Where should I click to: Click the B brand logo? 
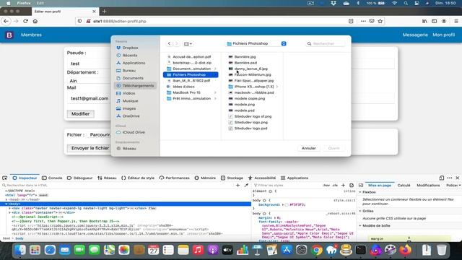[x=9, y=35]
